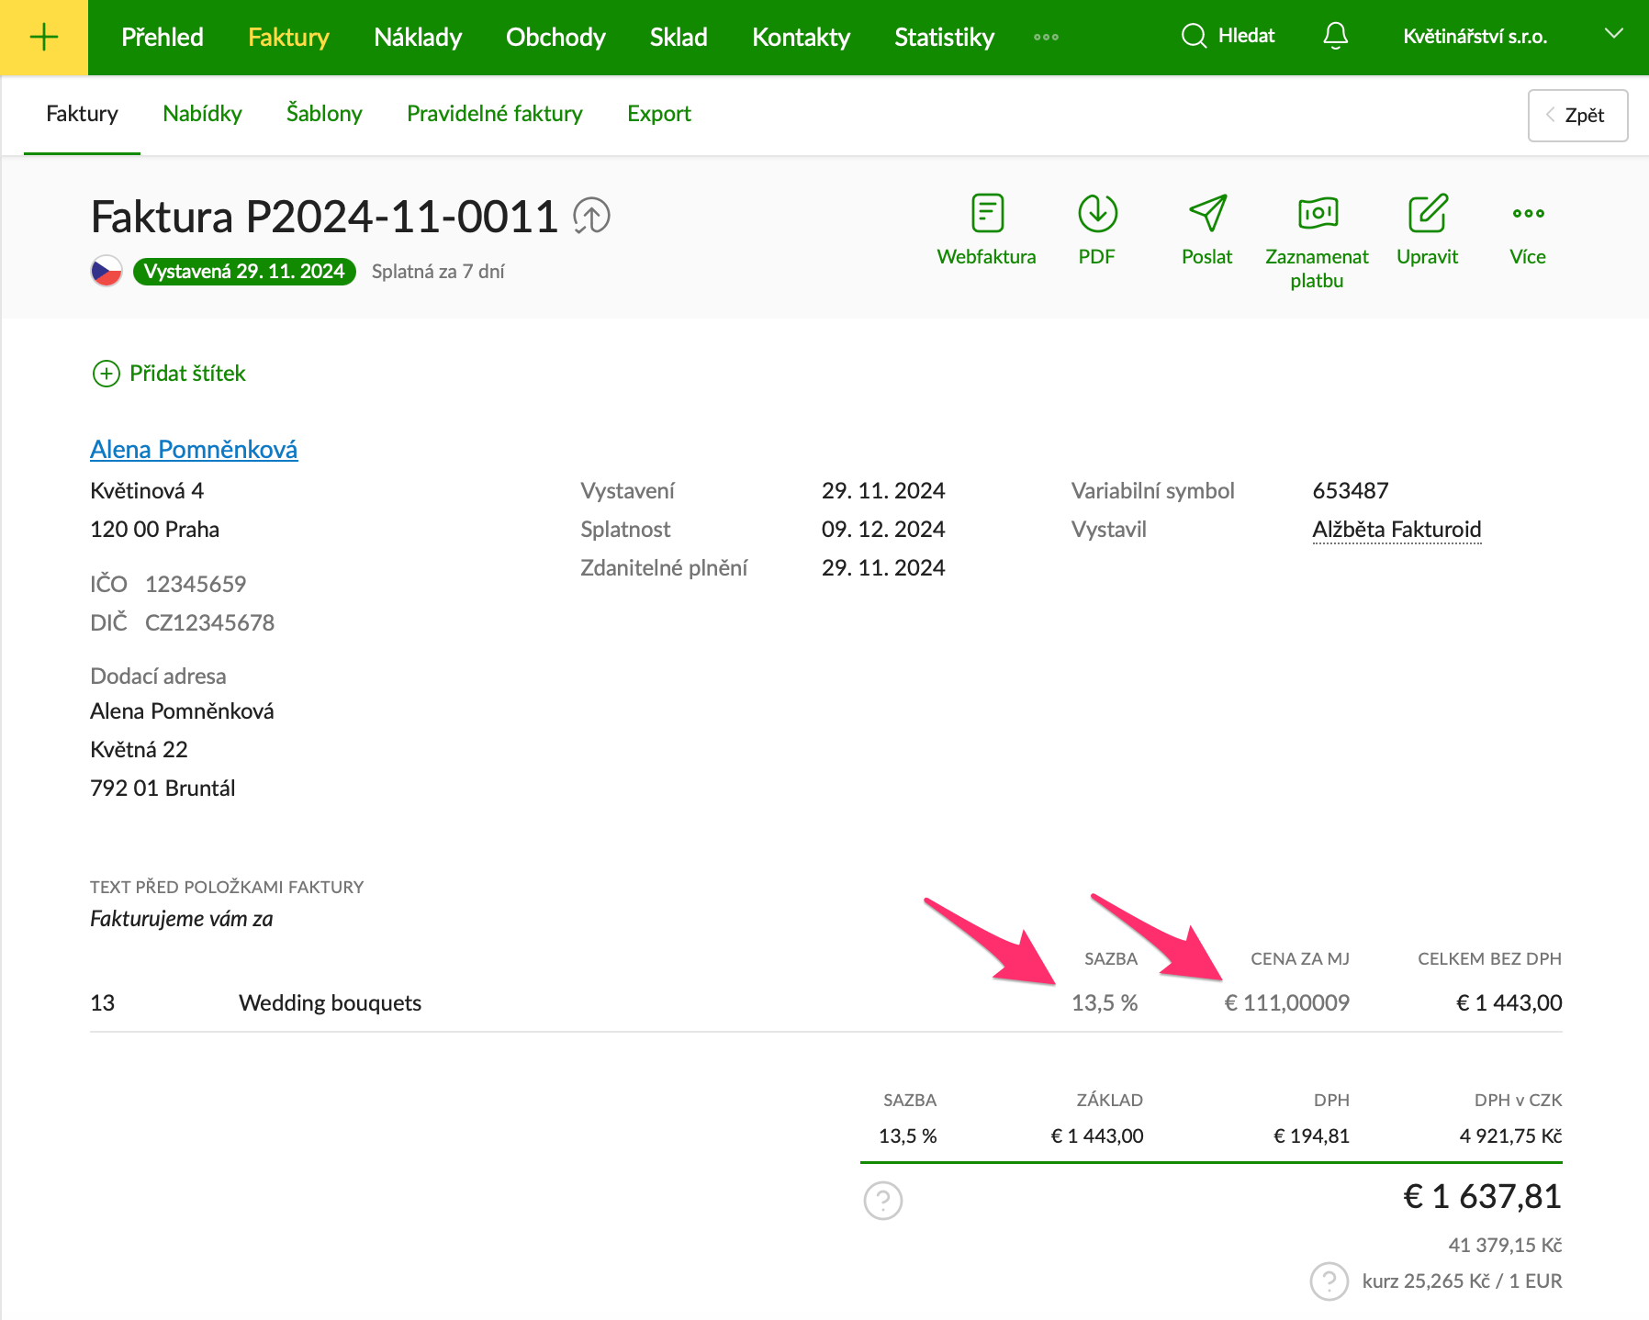Screen dimensions: 1649x1320
Task: Click the 41 379,15 Kč amount
Action: (x=1505, y=1246)
